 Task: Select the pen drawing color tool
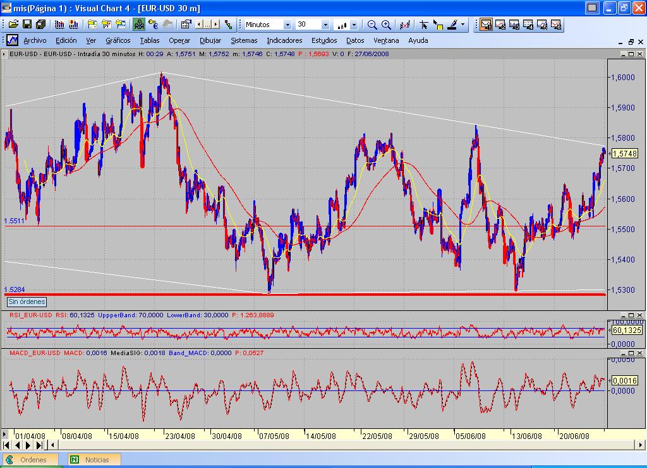point(452,25)
